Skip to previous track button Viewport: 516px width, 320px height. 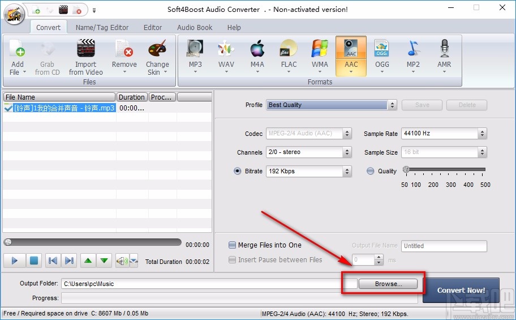point(53,261)
